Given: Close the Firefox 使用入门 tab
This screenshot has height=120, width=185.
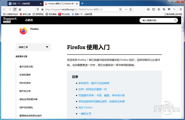Looking at the screenshot, I should (77, 4).
